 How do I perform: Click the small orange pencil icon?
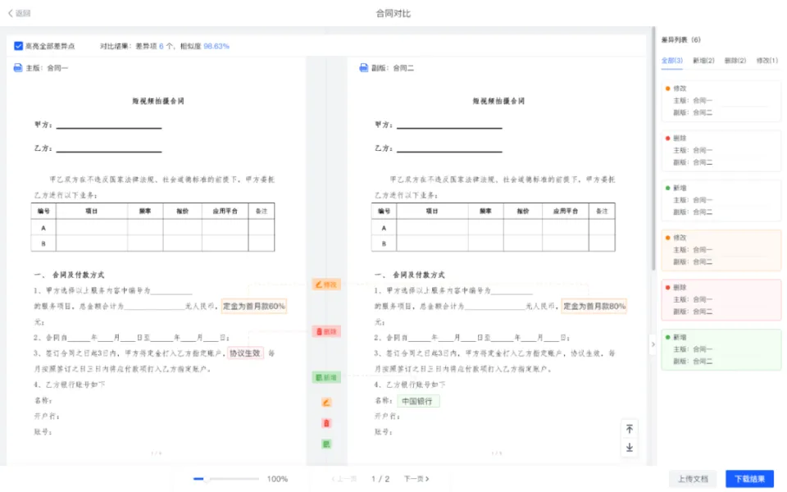click(326, 403)
